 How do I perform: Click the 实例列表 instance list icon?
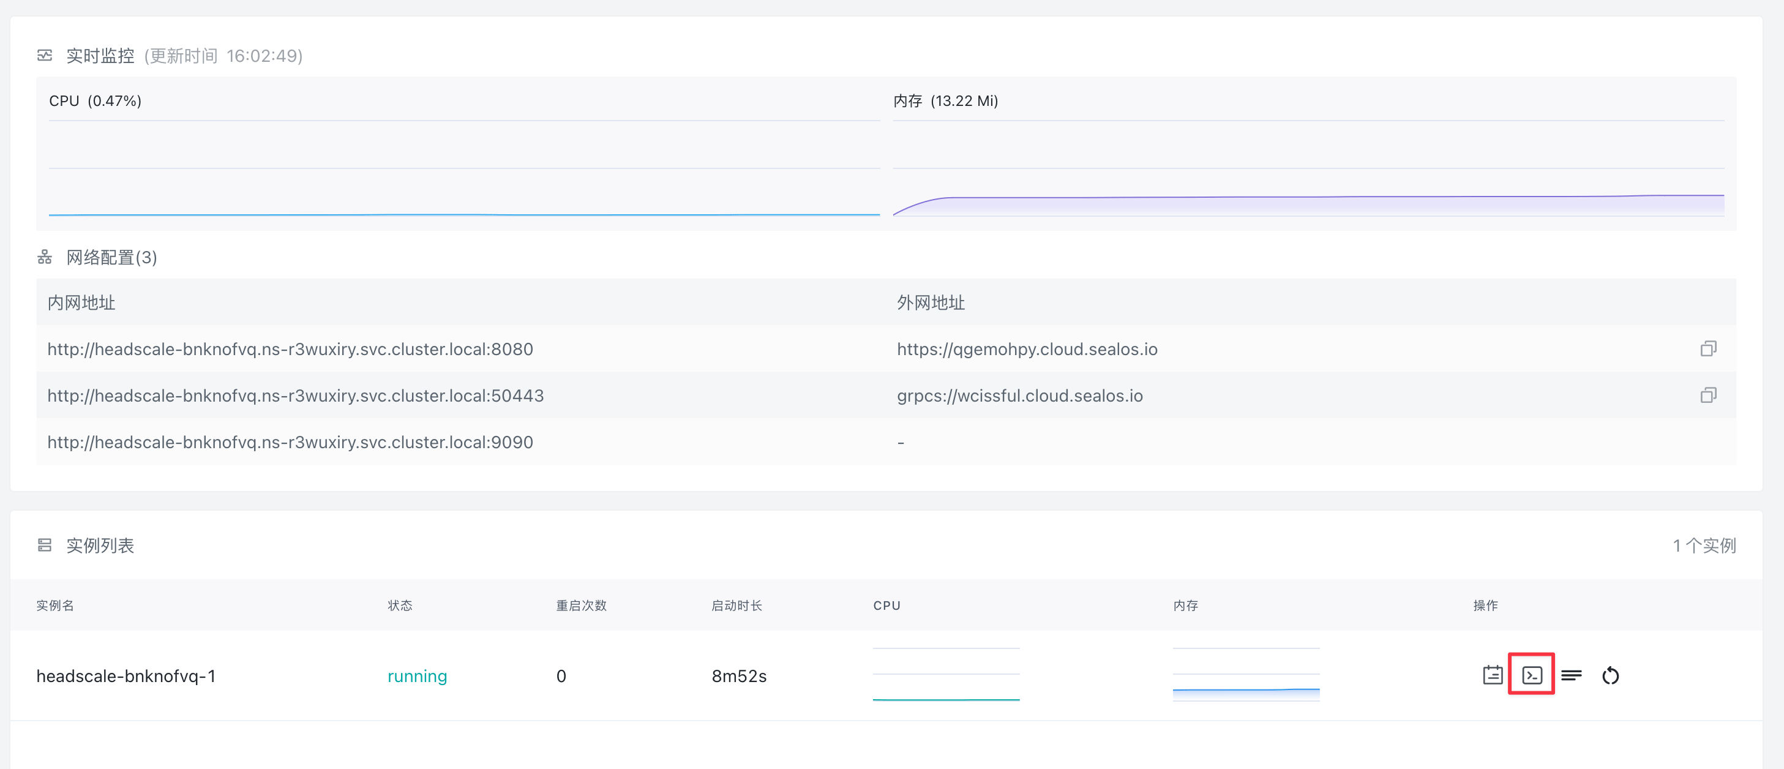(44, 546)
